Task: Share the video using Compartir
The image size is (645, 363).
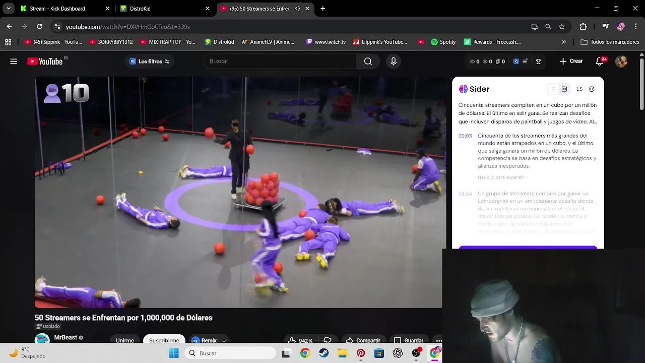Action: click(x=363, y=340)
